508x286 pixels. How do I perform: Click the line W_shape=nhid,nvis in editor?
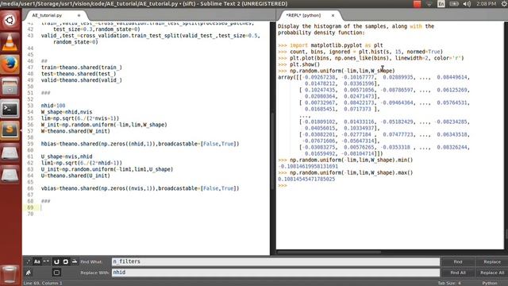pos(67,112)
